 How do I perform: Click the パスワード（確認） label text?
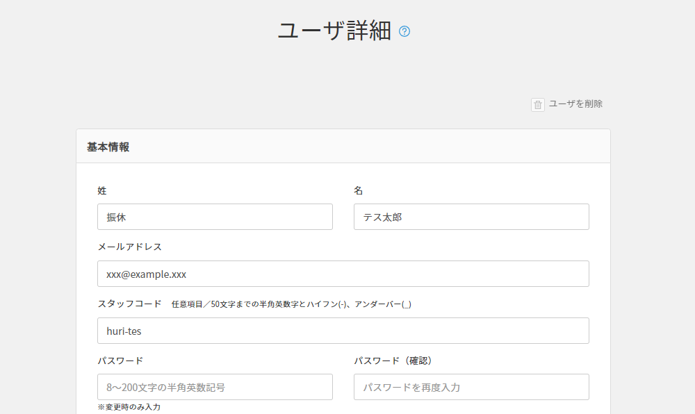coord(393,361)
